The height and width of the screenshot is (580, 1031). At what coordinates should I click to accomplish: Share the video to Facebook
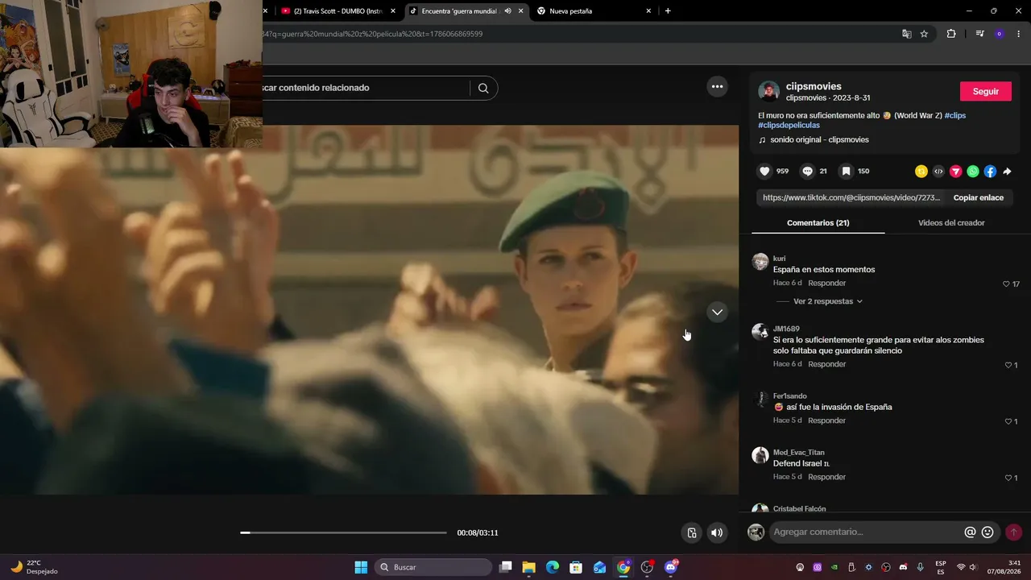(990, 172)
